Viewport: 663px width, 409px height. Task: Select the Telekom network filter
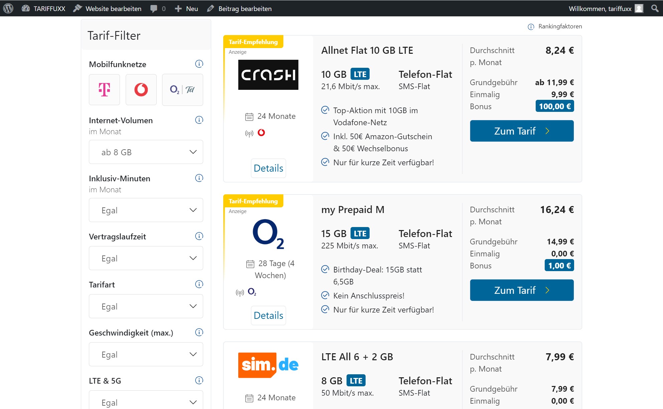coord(104,89)
